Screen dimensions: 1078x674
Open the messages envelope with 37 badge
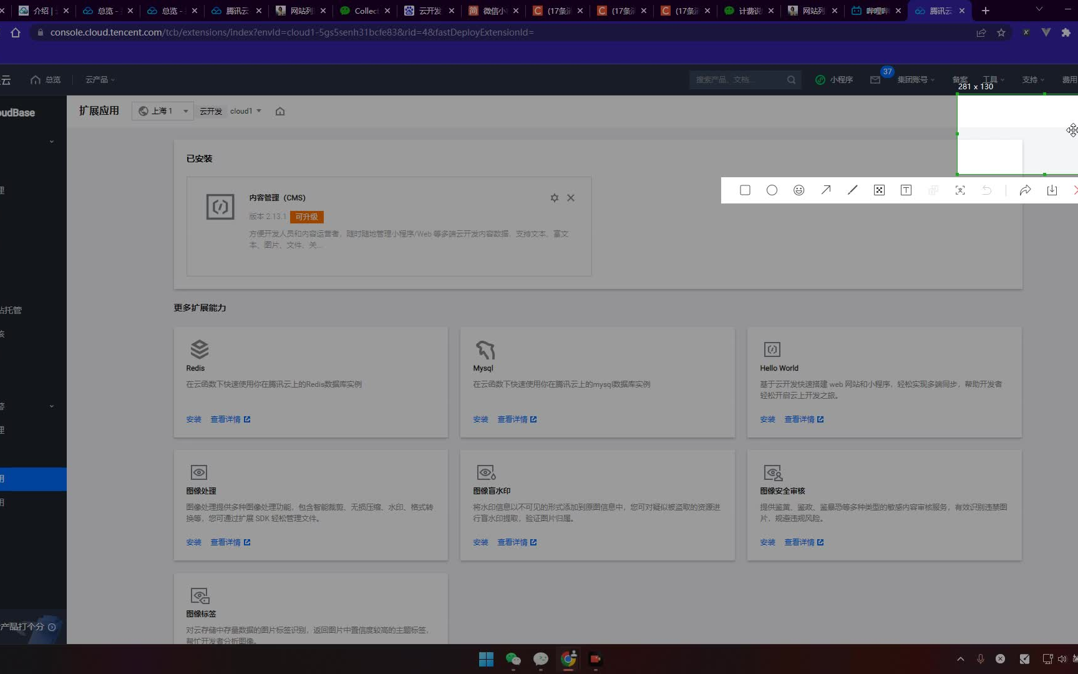(x=875, y=80)
